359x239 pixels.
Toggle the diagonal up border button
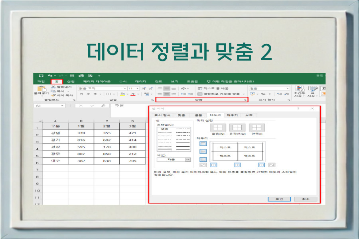[203, 165]
